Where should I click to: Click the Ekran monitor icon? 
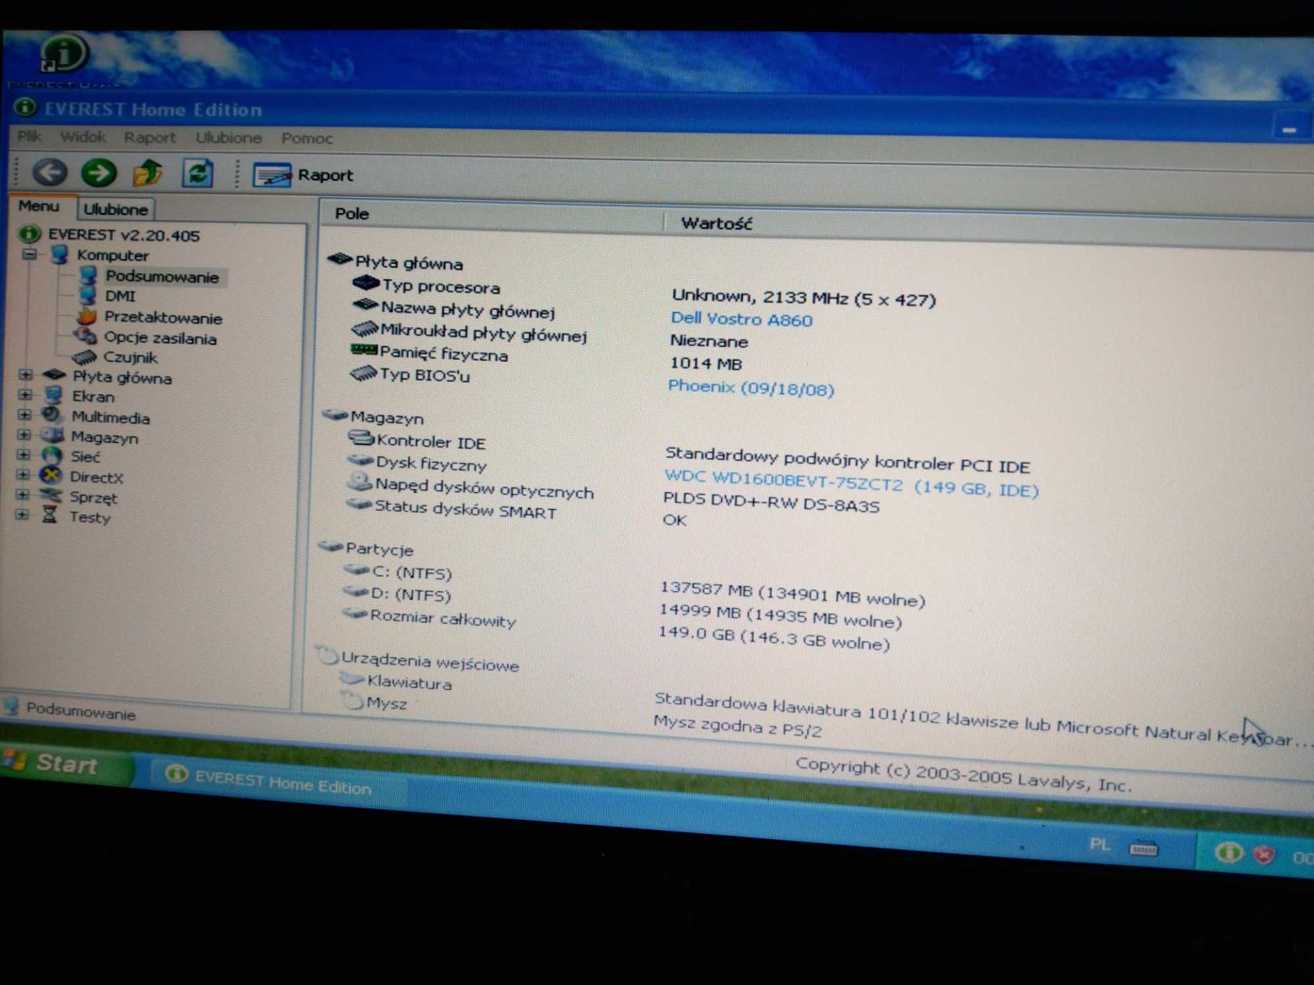[x=53, y=395]
